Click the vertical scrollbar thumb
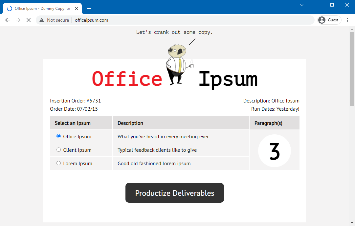Viewport: 355px width, 226px height. (352, 69)
